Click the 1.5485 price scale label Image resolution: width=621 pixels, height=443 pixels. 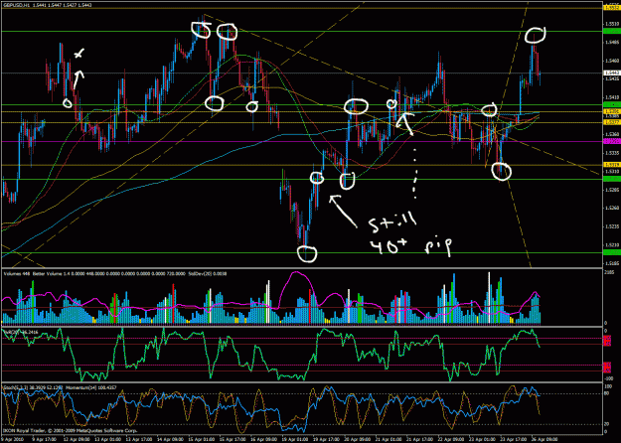(x=611, y=42)
